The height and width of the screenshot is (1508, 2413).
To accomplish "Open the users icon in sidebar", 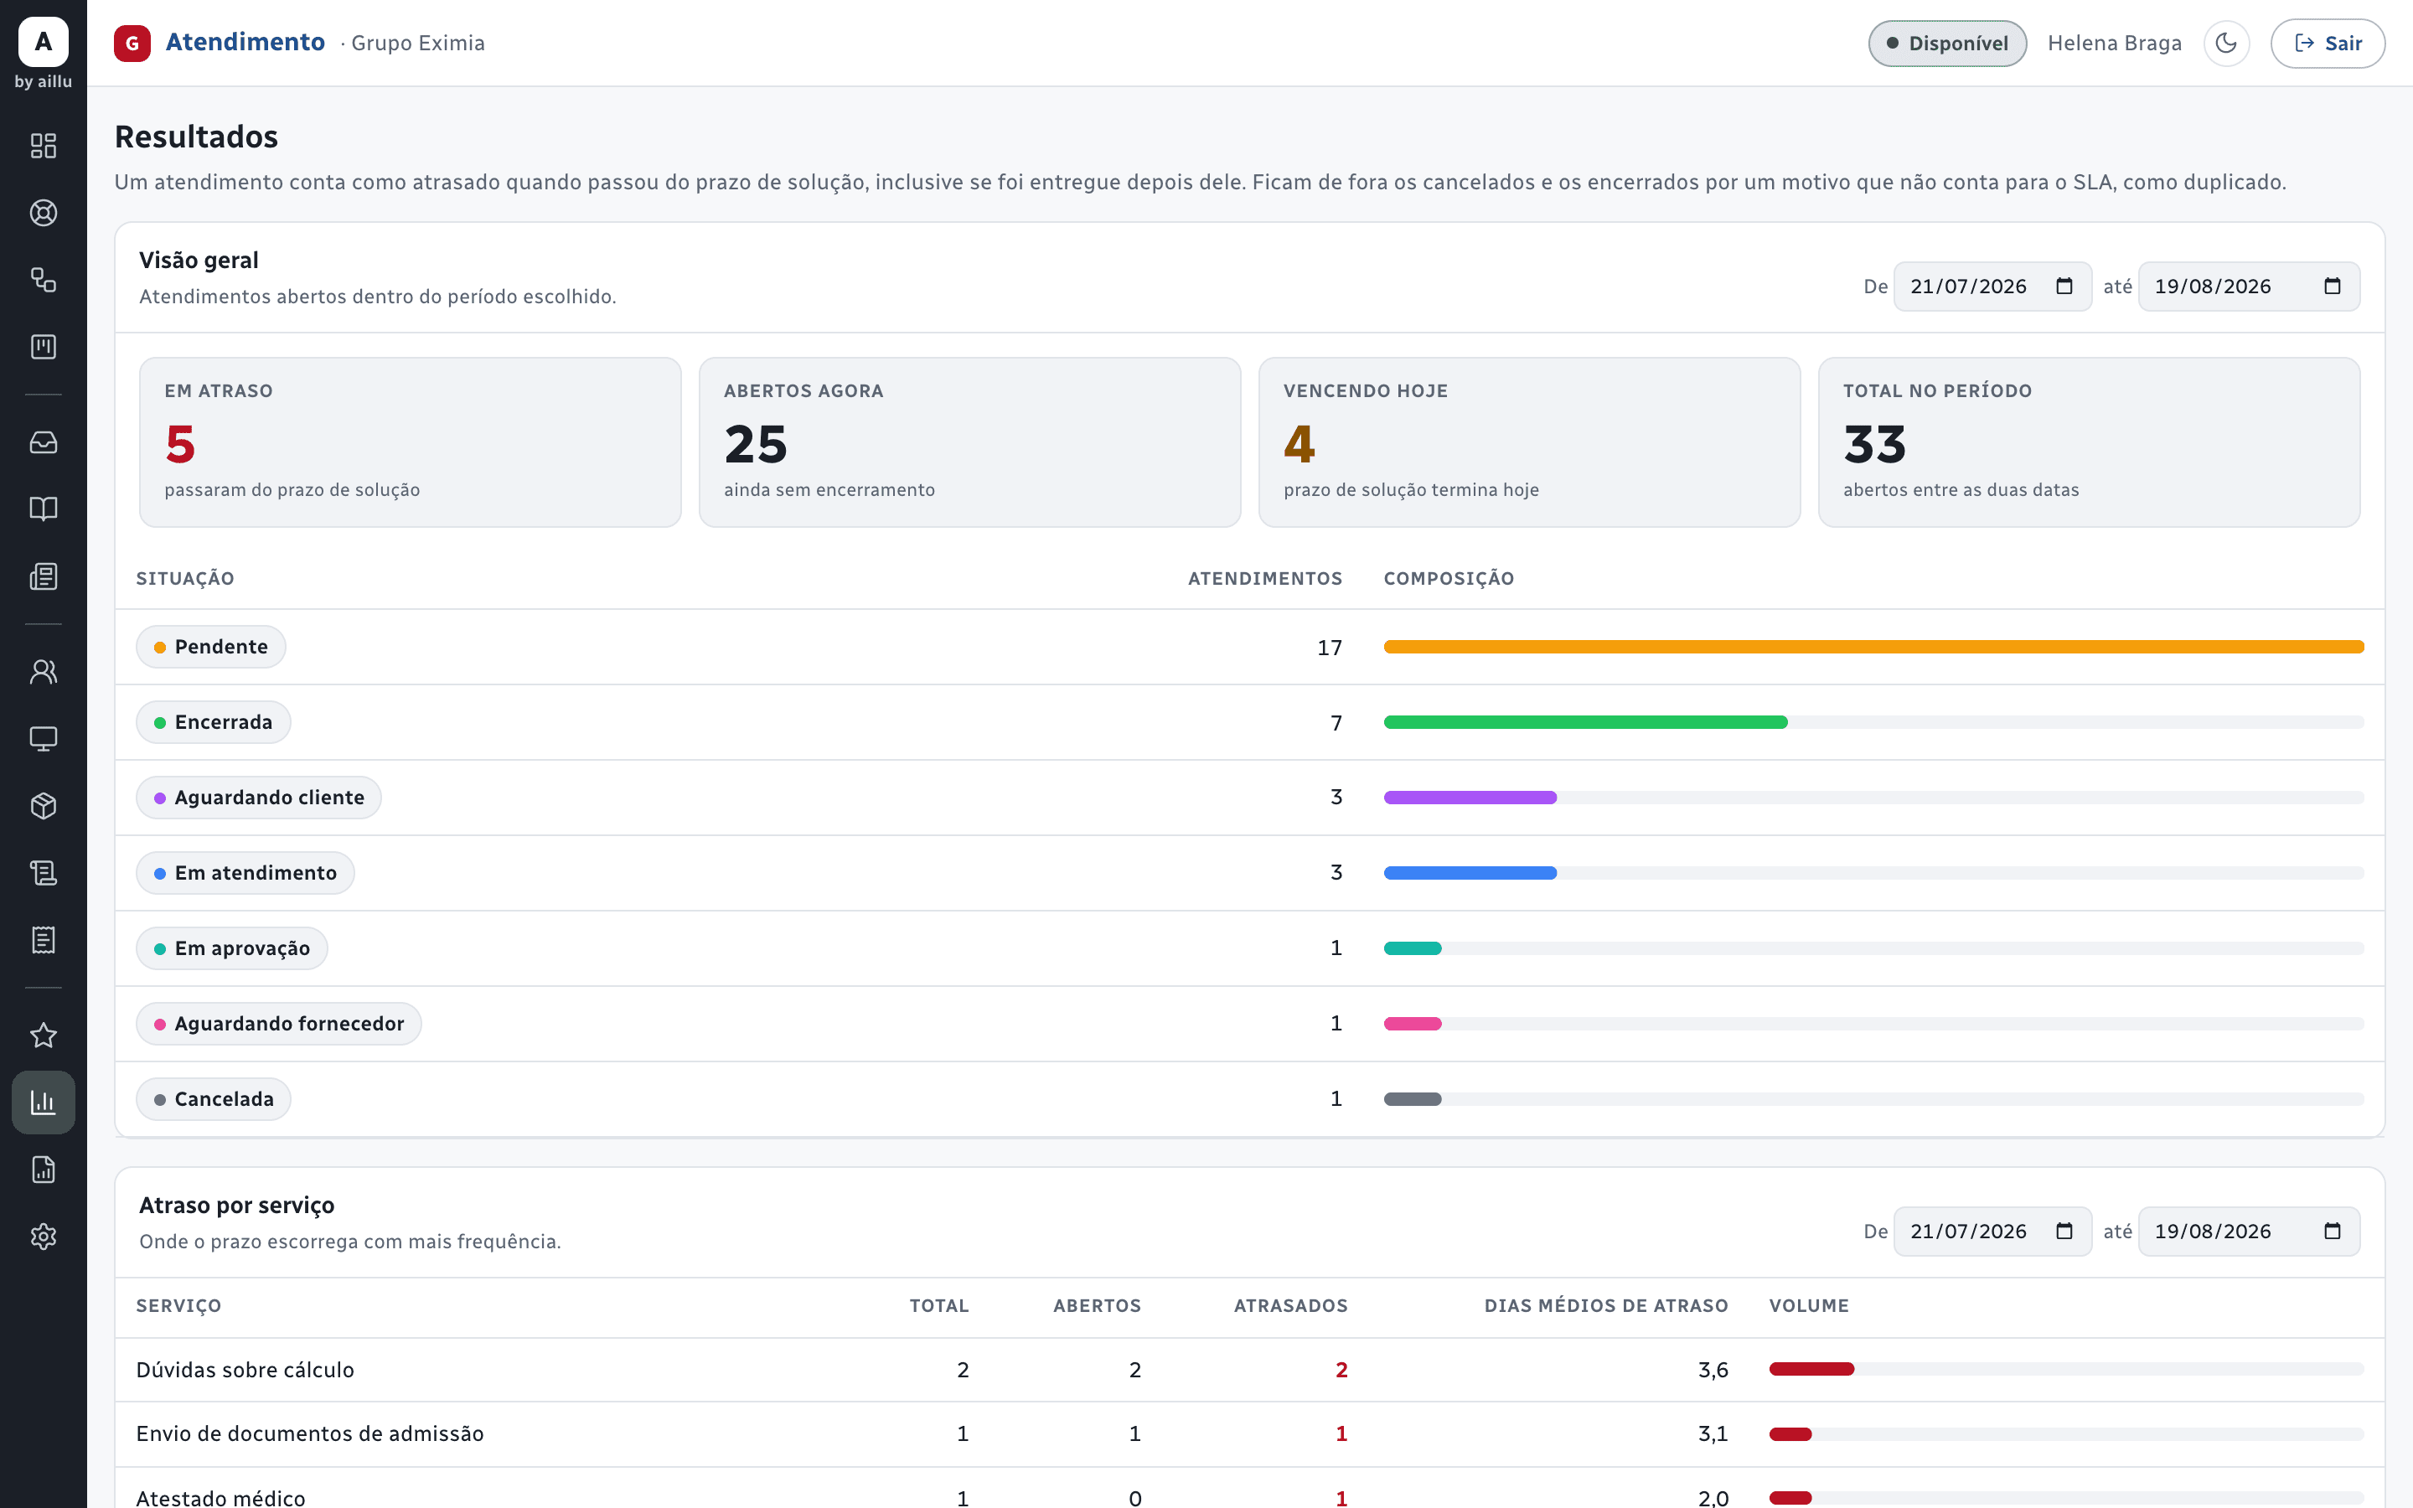I will (x=43, y=671).
